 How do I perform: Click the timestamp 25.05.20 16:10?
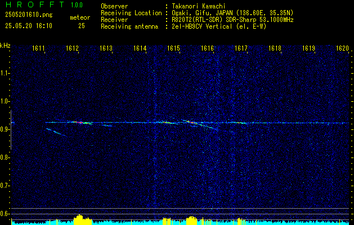tap(29, 26)
